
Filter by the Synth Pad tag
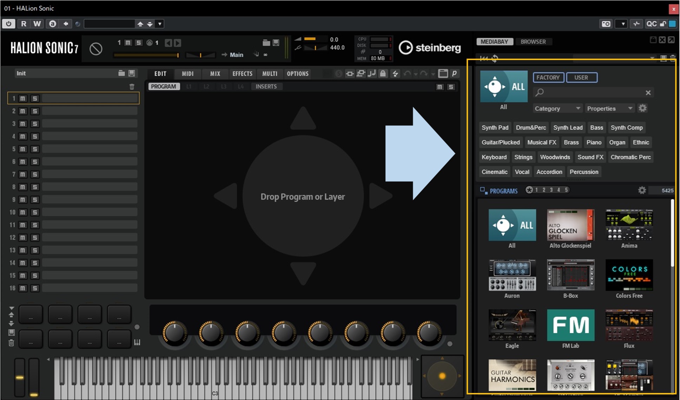pos(495,127)
